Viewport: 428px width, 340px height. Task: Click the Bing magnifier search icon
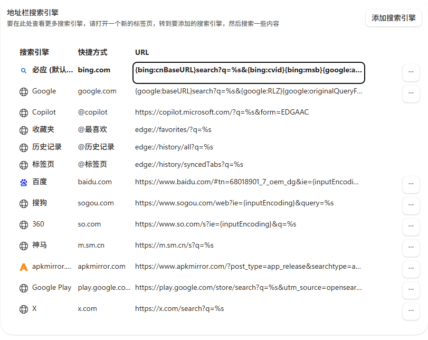tap(24, 71)
